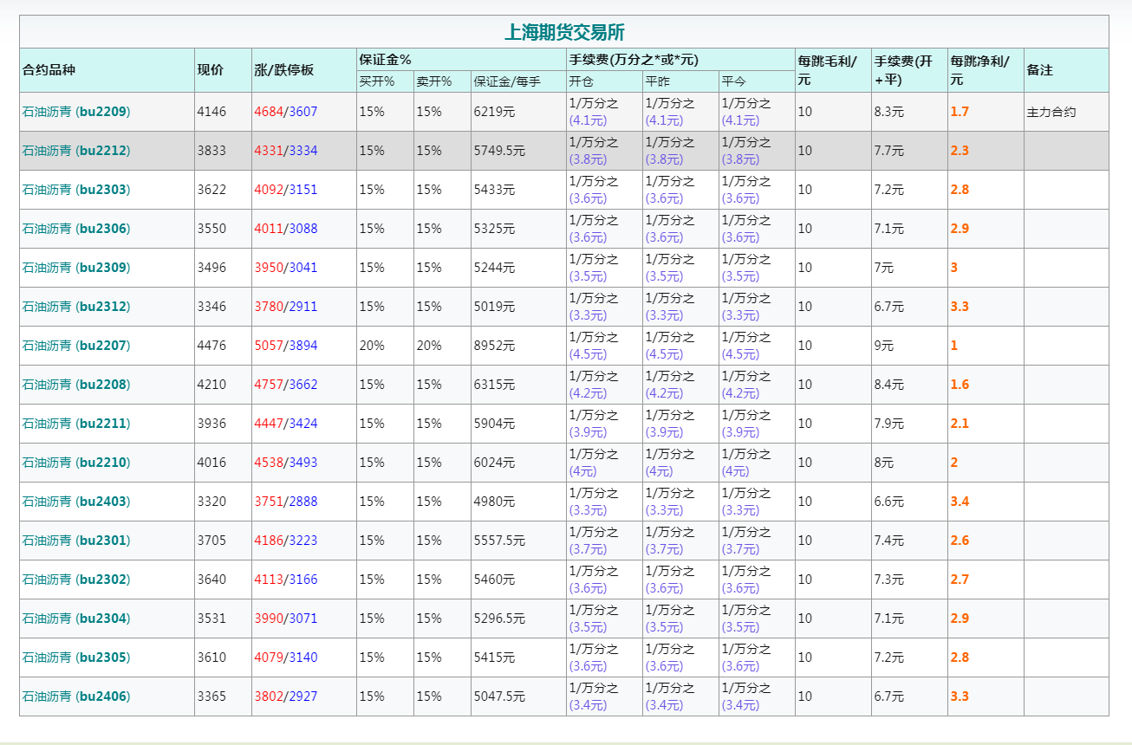Viewport: 1132px width, 745px height.
Task: Click the 主力合约 remark in bu2209 row
Action: [1051, 112]
